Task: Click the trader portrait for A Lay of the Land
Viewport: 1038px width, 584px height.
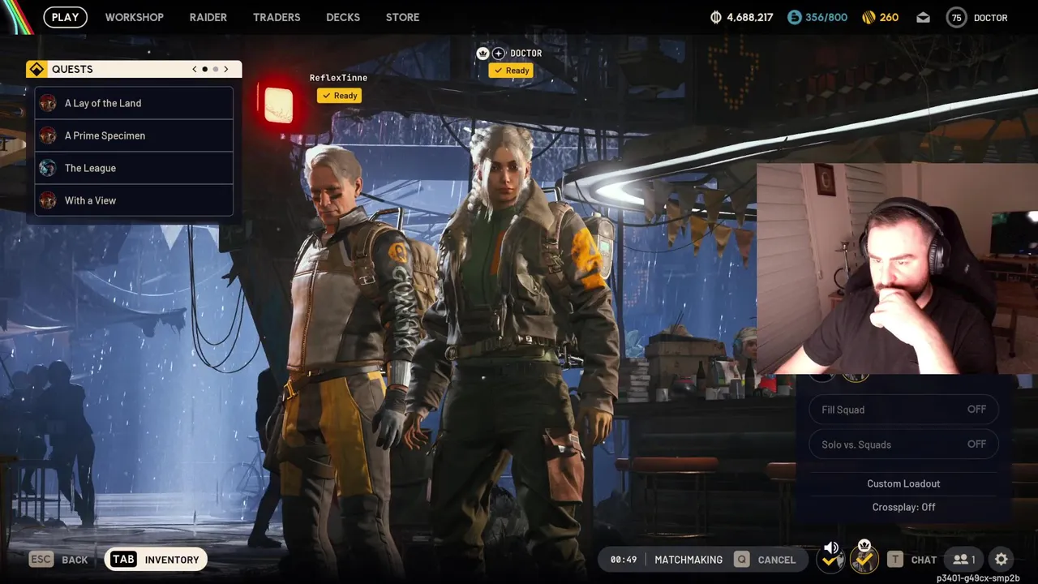Action: coord(48,103)
